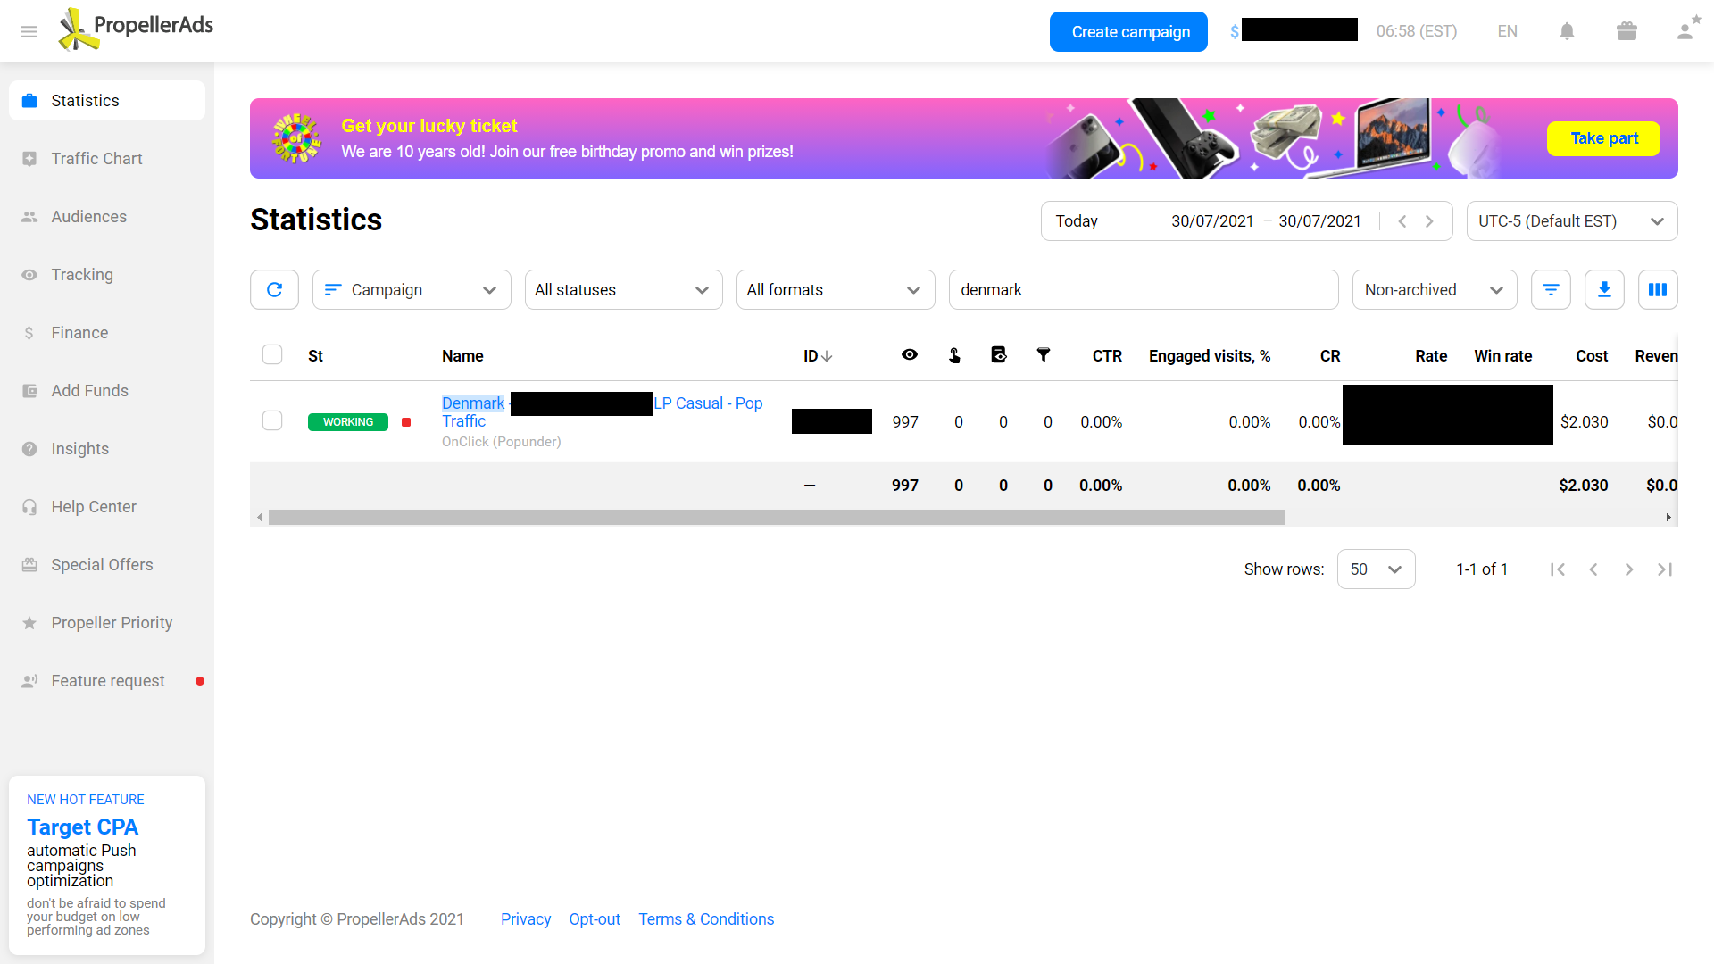1714x964 pixels.
Task: Change Show rows count dropdown
Action: (x=1376, y=569)
